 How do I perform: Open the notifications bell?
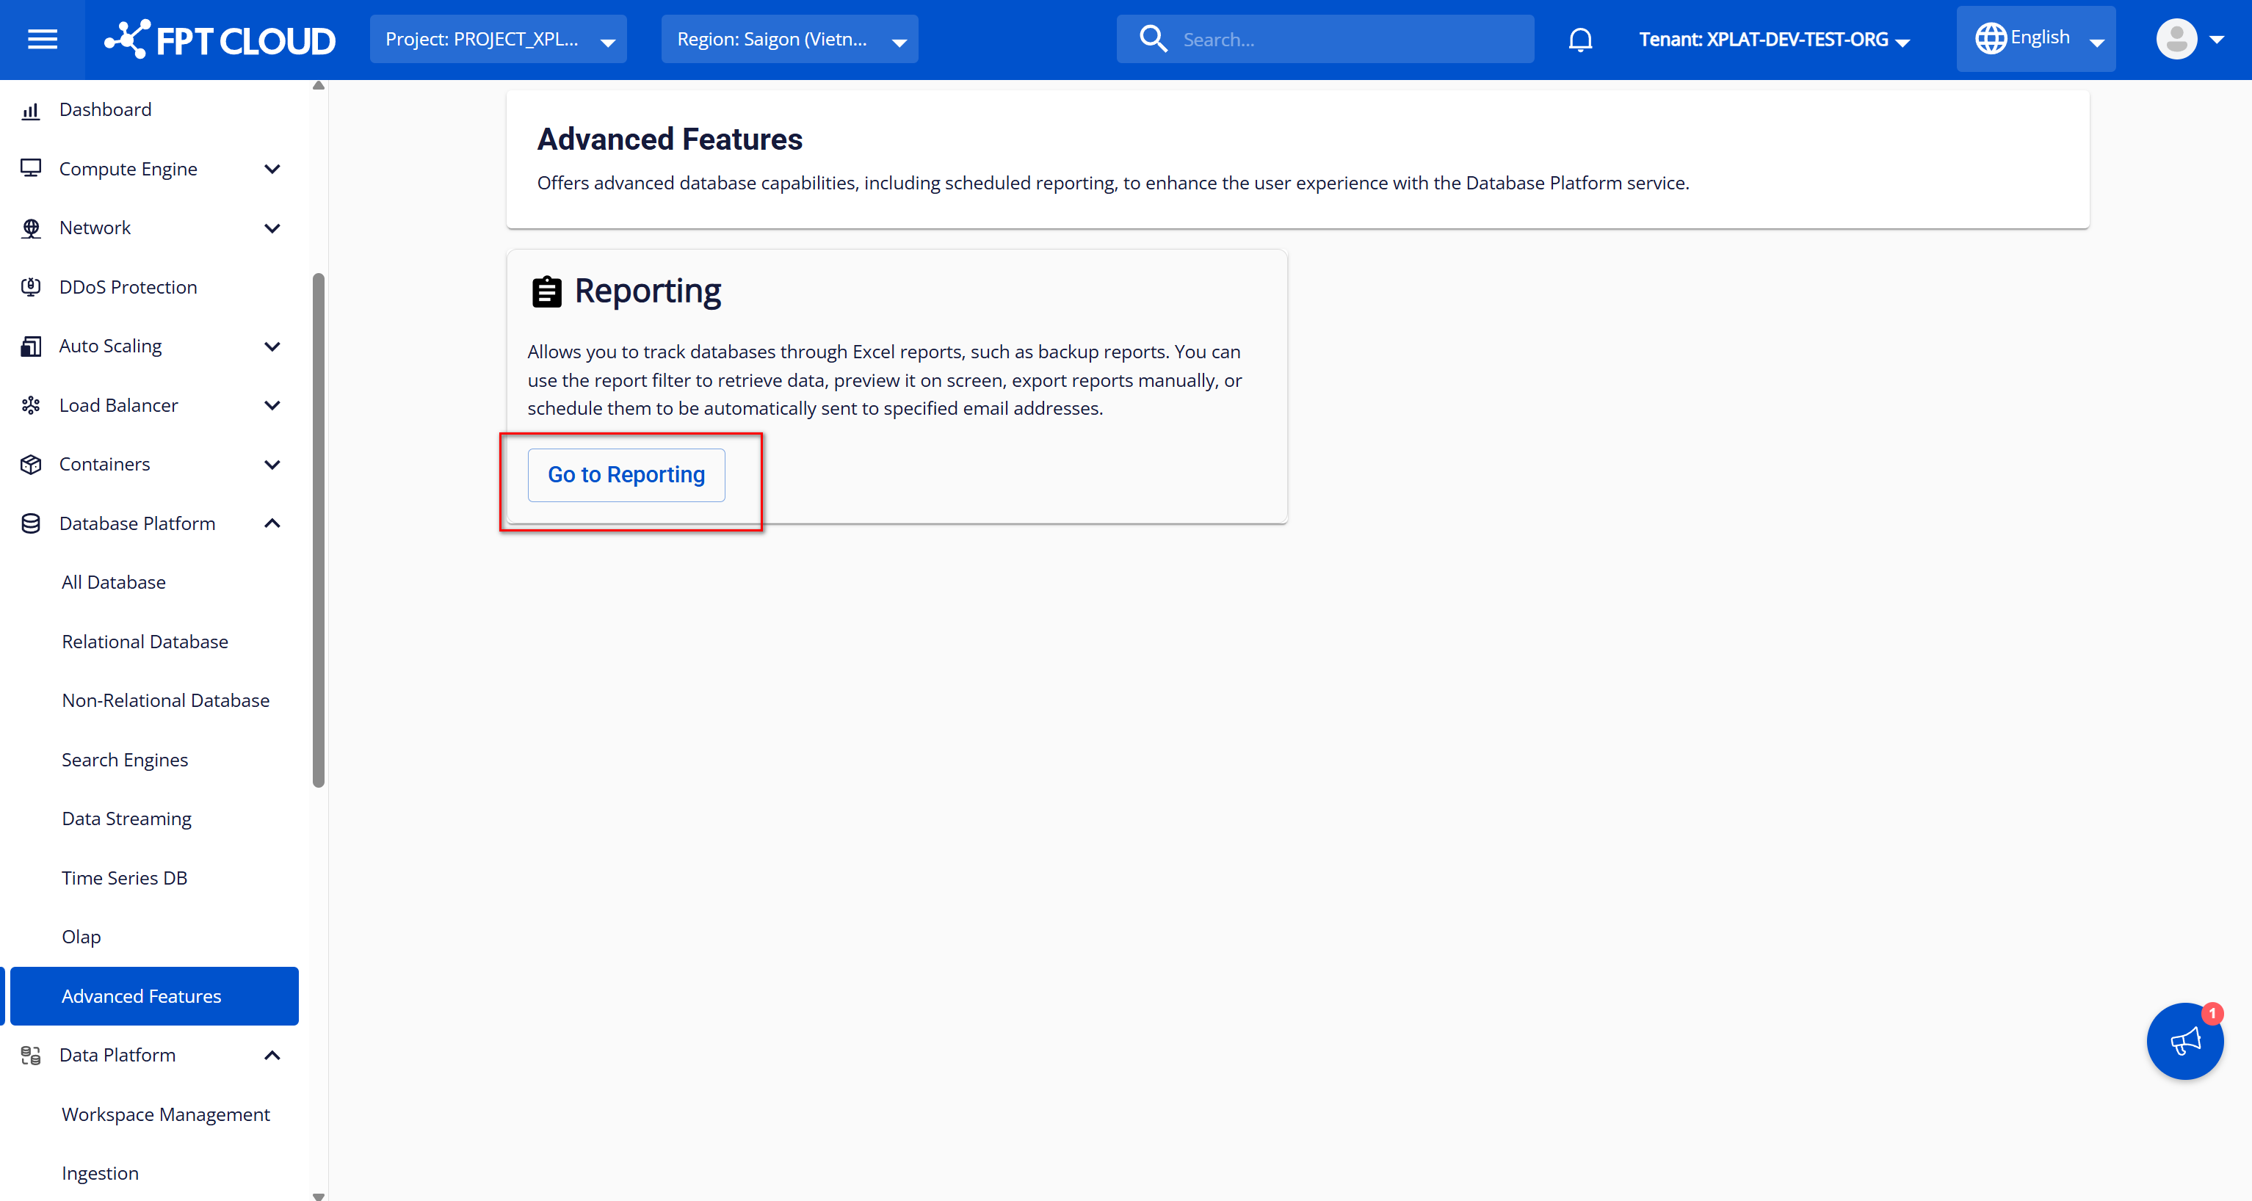click(1579, 40)
